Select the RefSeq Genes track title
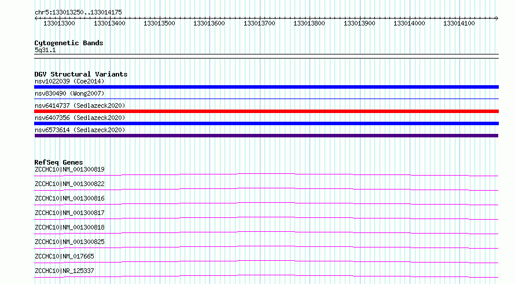This screenshot has height=284, width=515. tap(58, 162)
